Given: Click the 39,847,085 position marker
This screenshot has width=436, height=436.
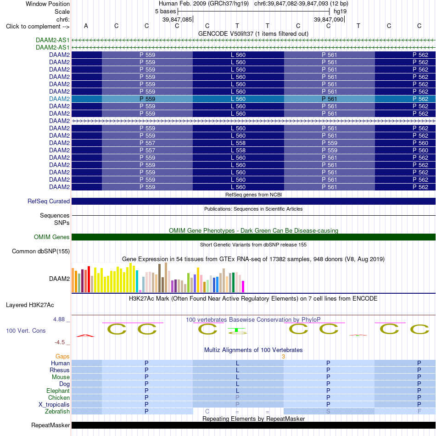Looking at the screenshot, I should click(178, 19).
